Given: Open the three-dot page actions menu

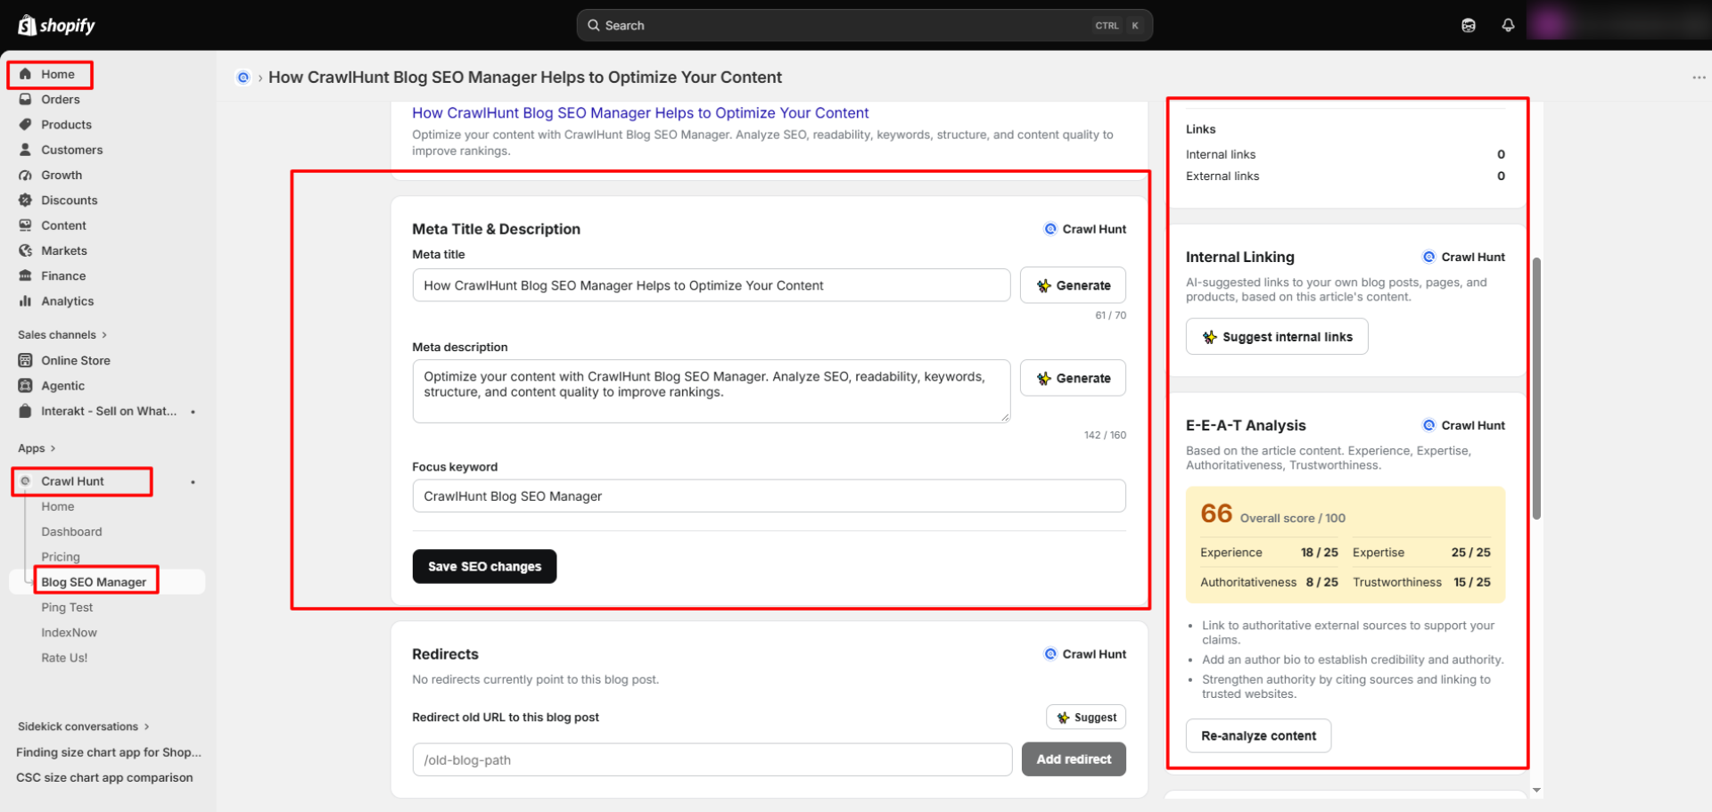Looking at the screenshot, I should [x=1699, y=78].
